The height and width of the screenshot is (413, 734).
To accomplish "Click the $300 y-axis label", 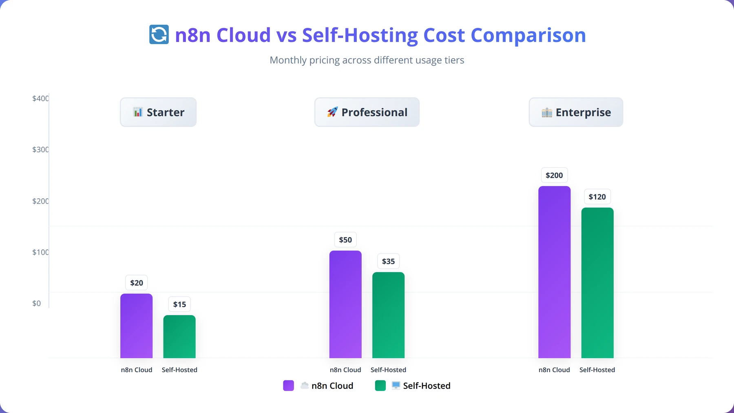I will pos(40,150).
